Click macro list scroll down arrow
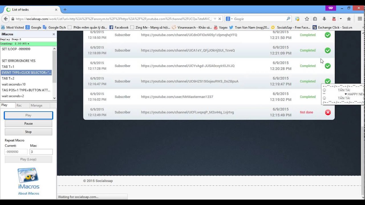The height and width of the screenshot is (205, 365). [x=54, y=98]
